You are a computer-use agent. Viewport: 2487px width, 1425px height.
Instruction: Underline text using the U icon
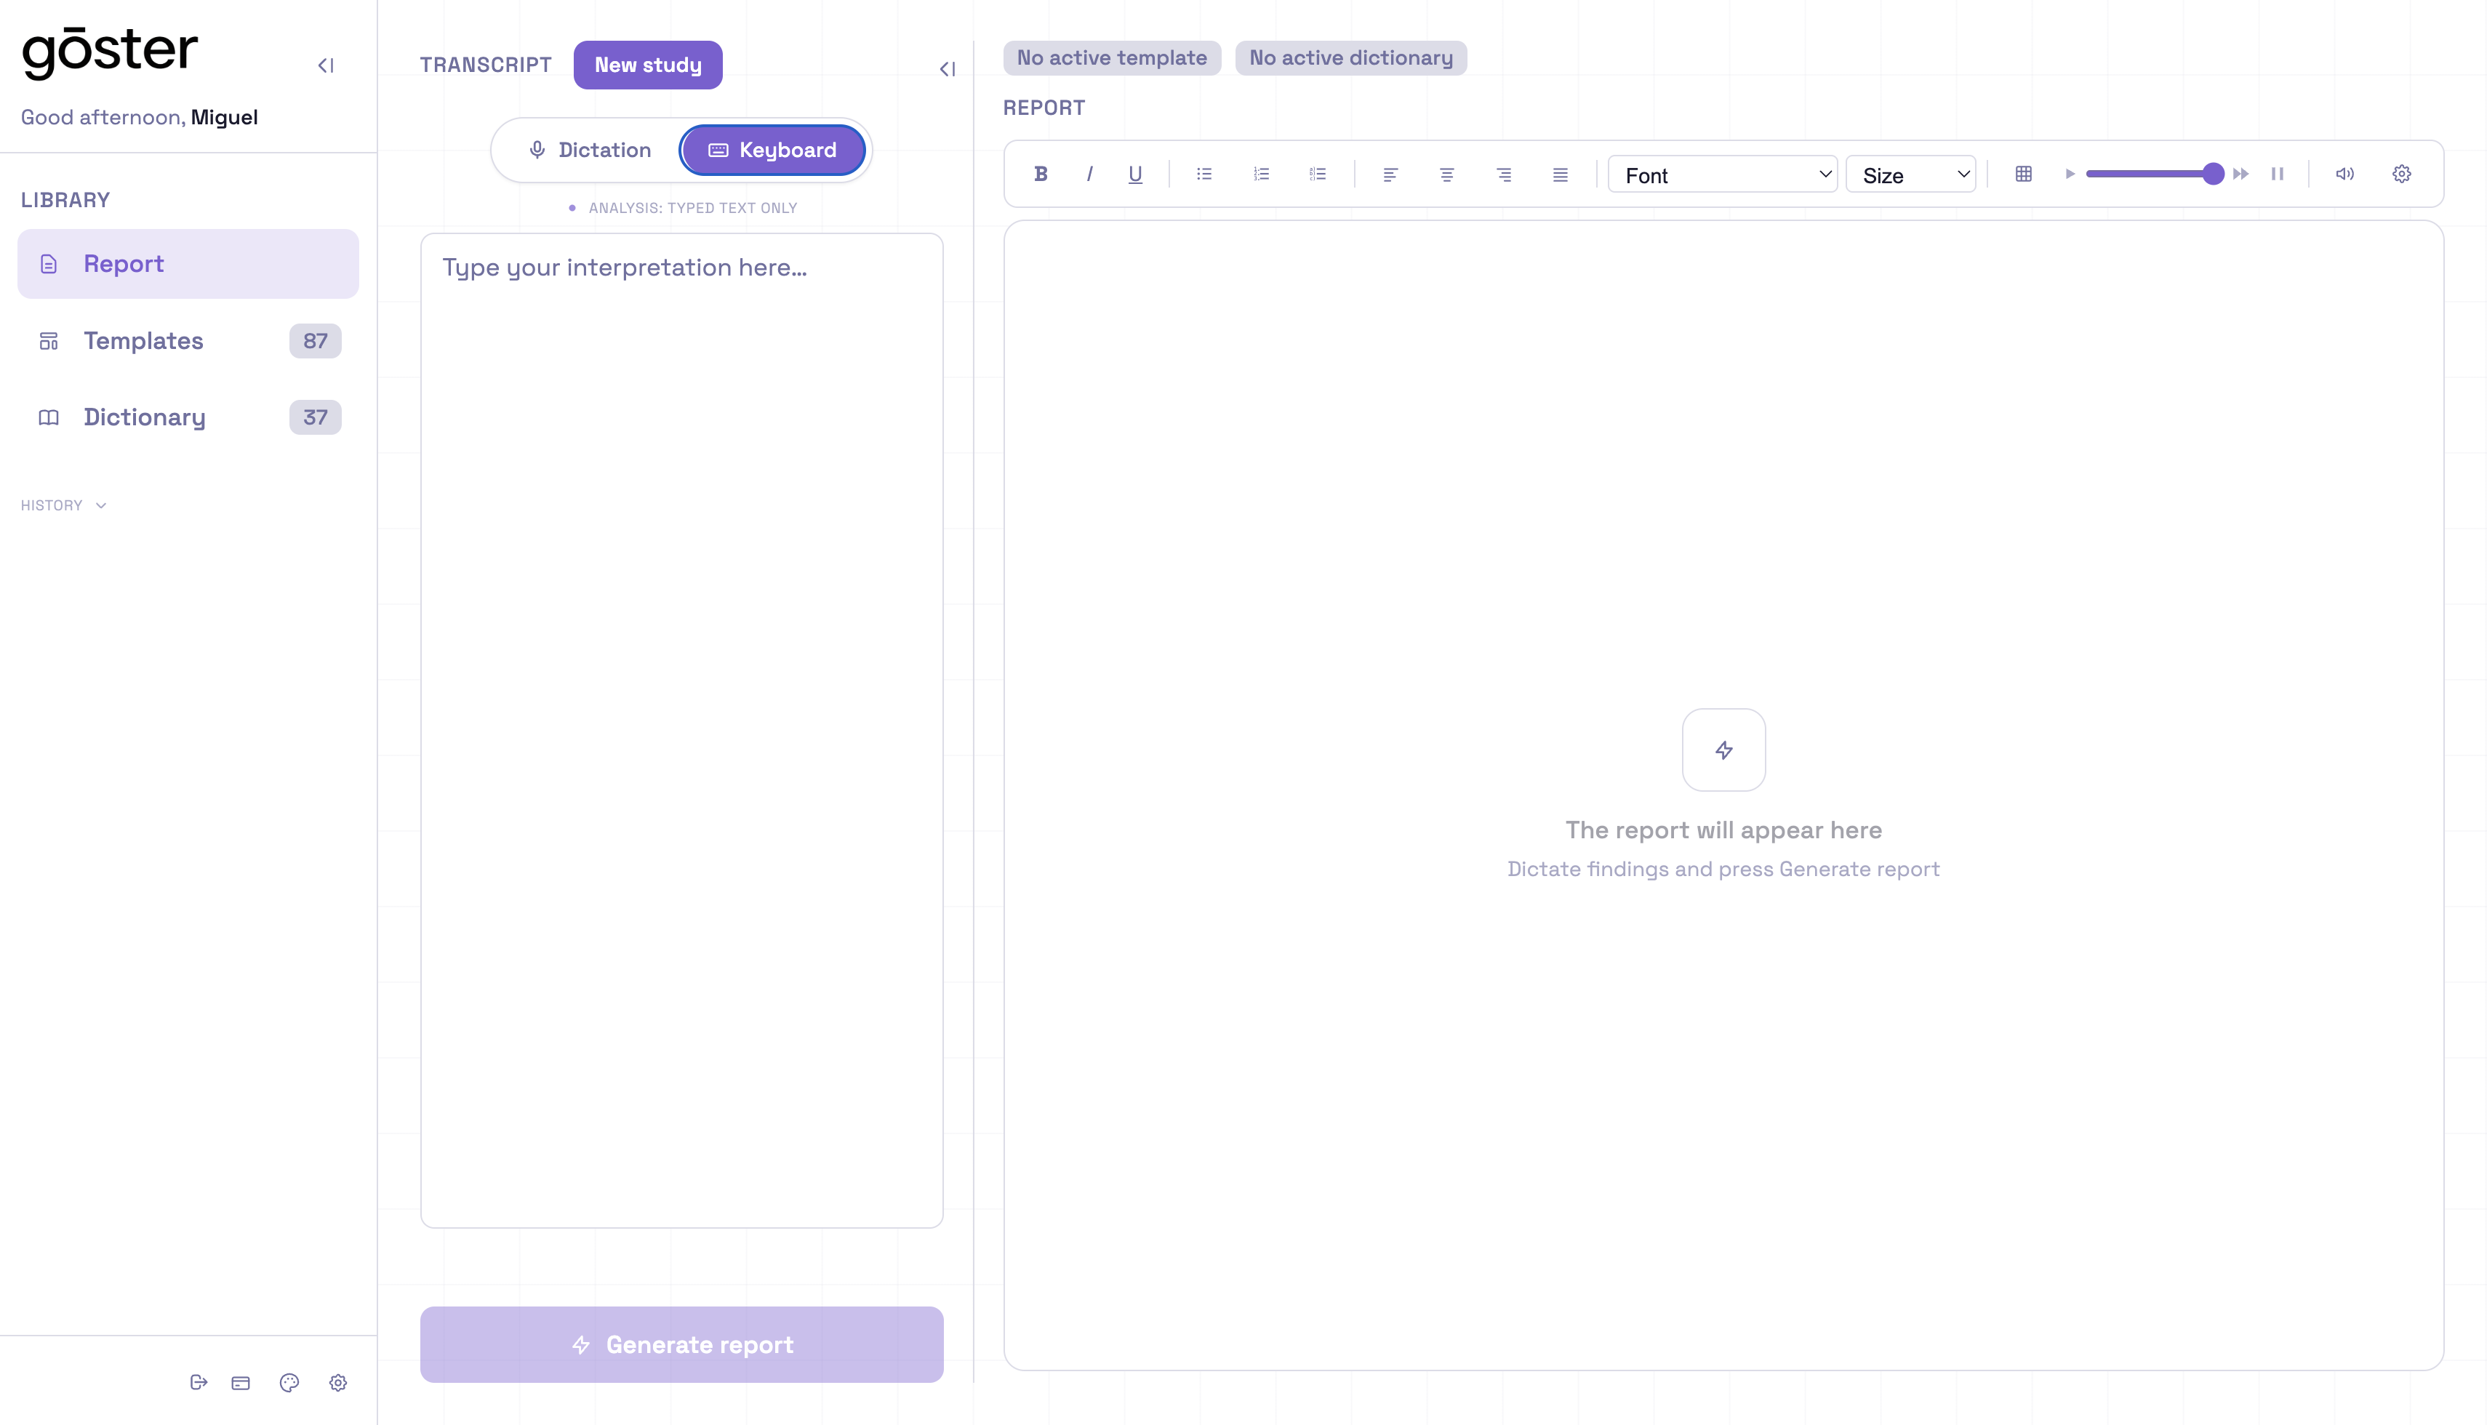1135,174
